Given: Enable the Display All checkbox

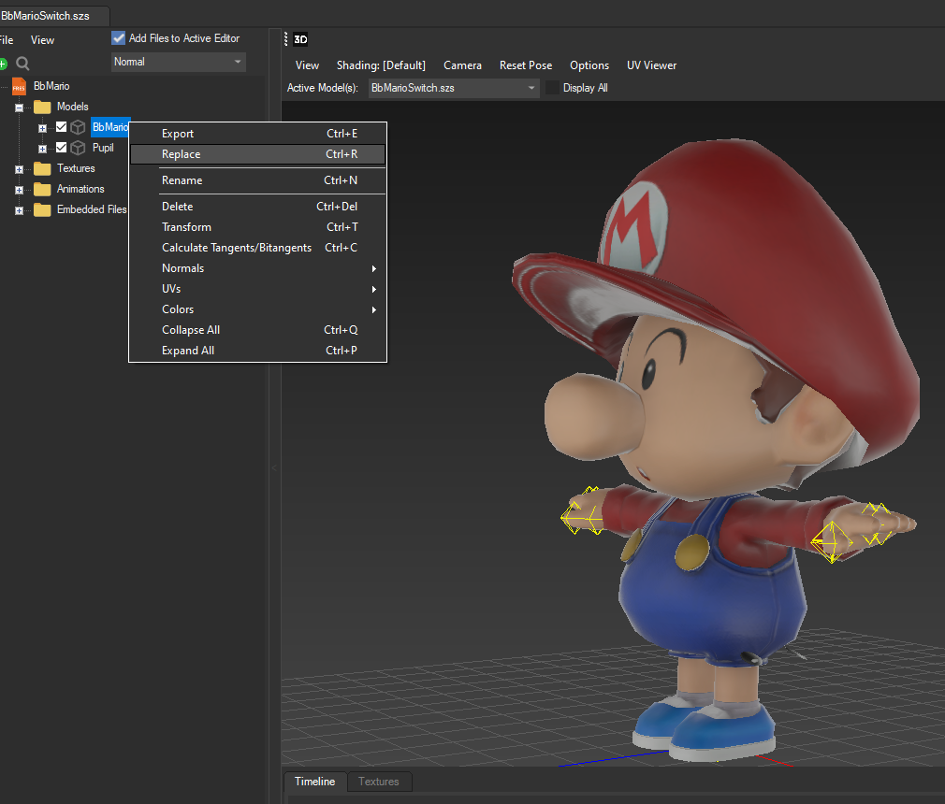Looking at the screenshot, I should tap(550, 87).
